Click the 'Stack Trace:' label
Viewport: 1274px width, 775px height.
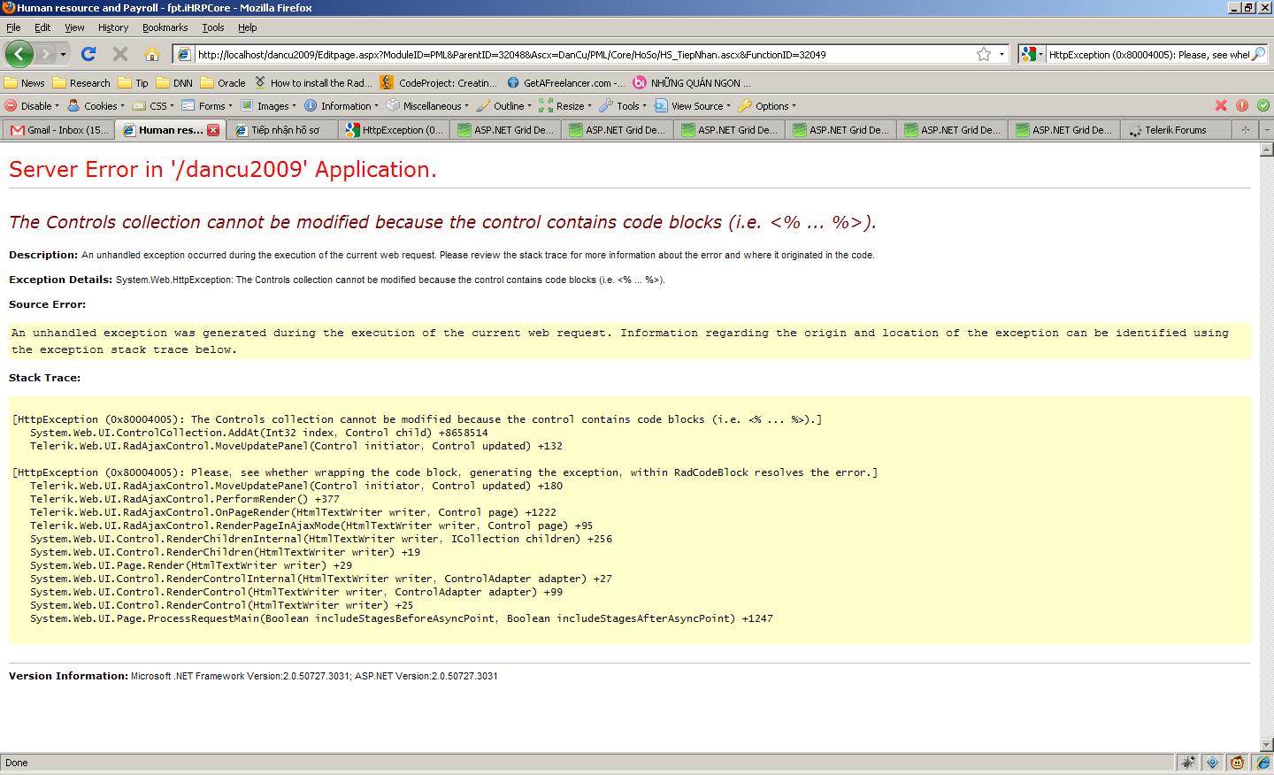click(x=44, y=378)
